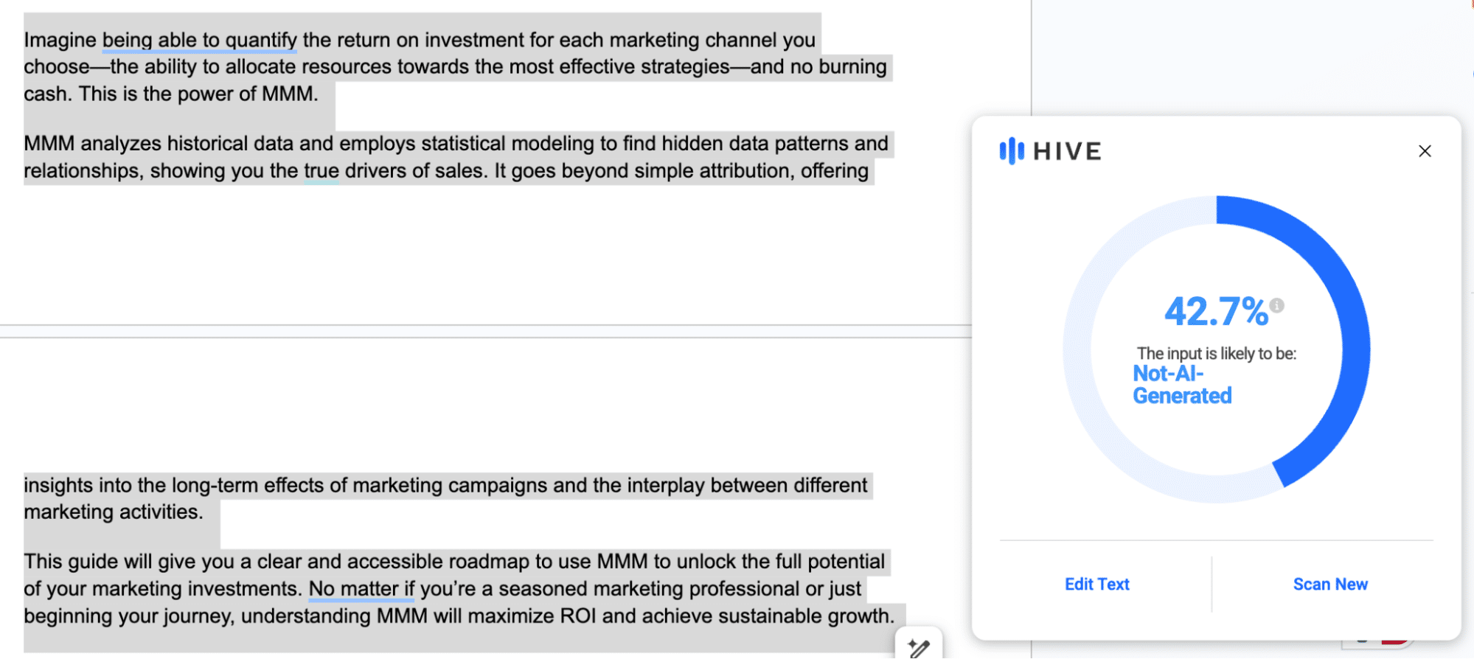Click the HIVE wordmark text
The height and width of the screenshot is (659, 1474).
pos(1067,151)
